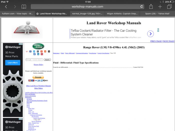Switch to Spam (29) Yahoo Mail tab
The height and width of the screenshot is (131, 175).
point(157,14)
